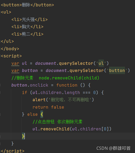Click the highlighted 'ul' string in querySelector
Screen dimensions: 135x153
pos(101,63)
